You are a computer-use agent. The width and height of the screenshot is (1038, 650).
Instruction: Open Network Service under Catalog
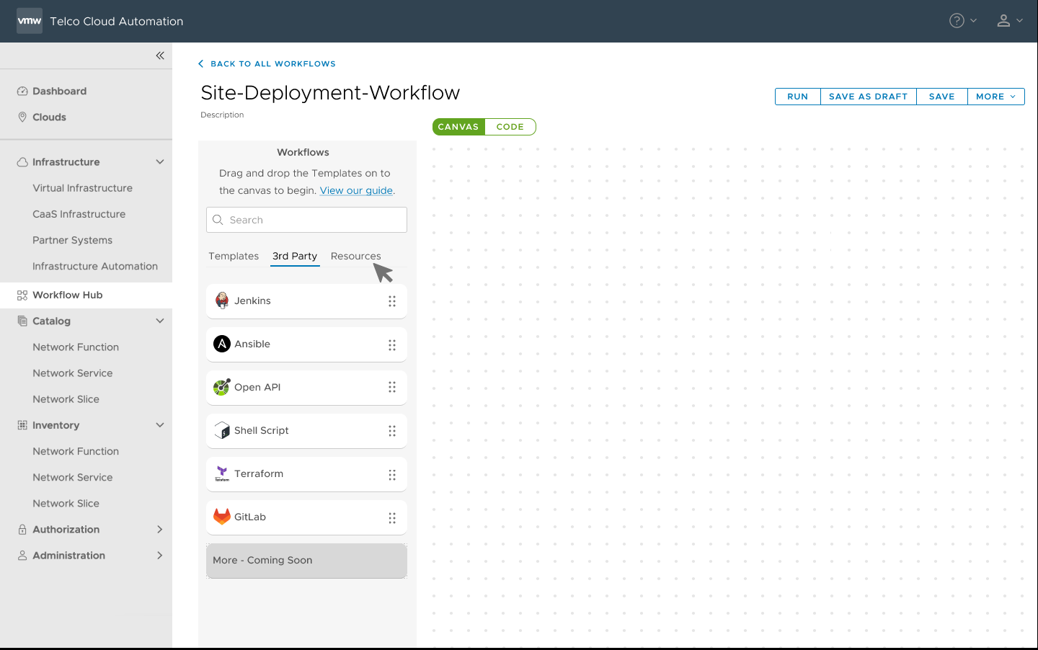(x=73, y=373)
